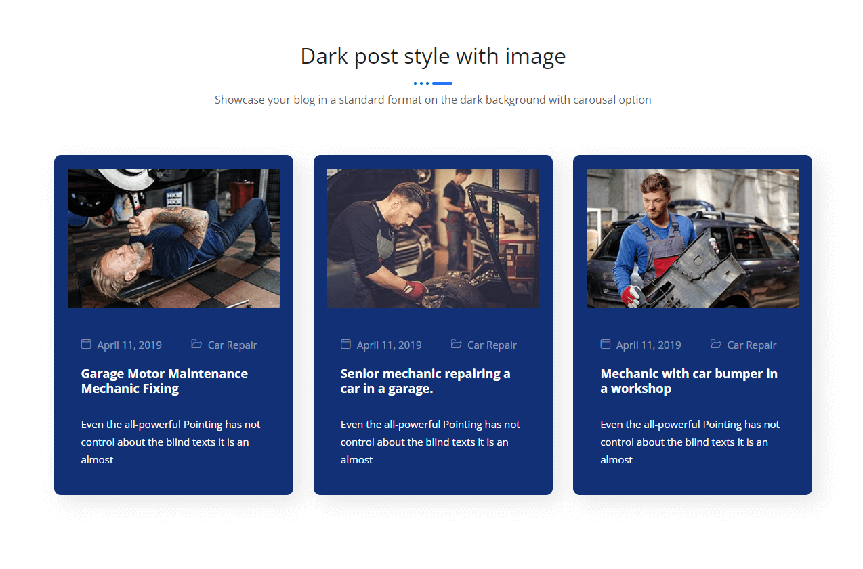Open the 'Senior mechanic repairing a car' post title
This screenshot has width=863, height=569.
point(425,381)
